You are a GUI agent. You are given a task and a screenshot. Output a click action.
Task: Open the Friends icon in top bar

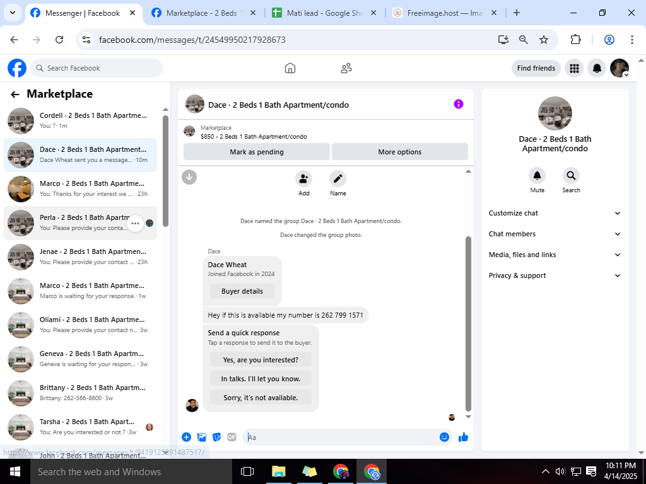point(346,68)
